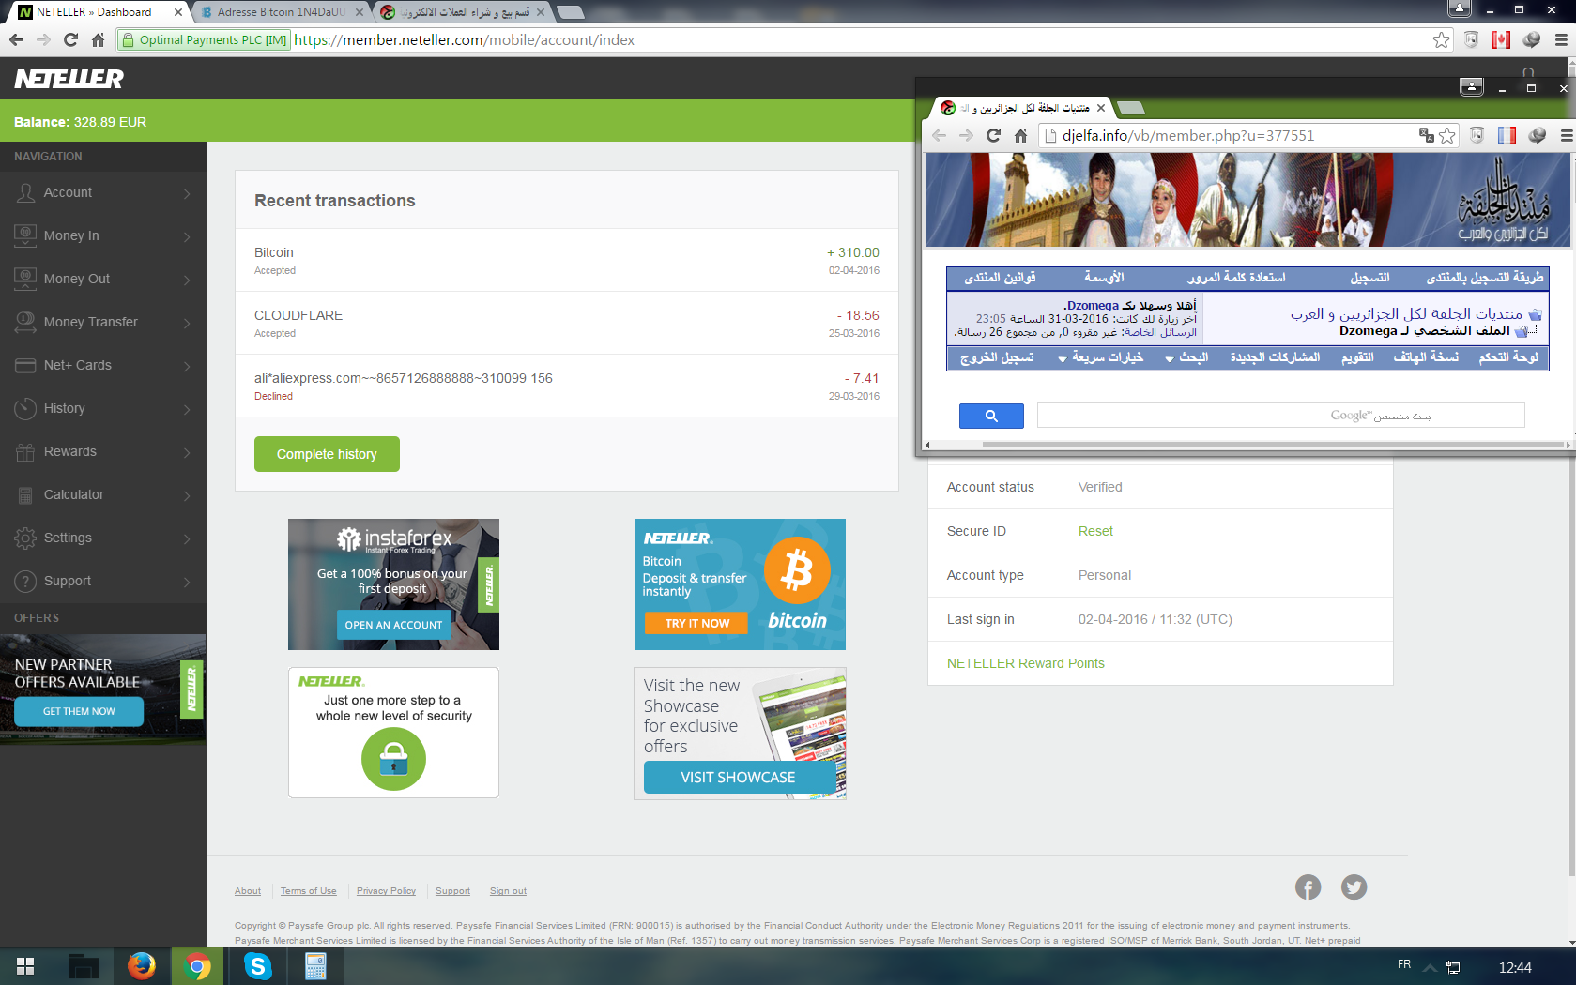Open the Money Transfer navigation item

coord(103,322)
